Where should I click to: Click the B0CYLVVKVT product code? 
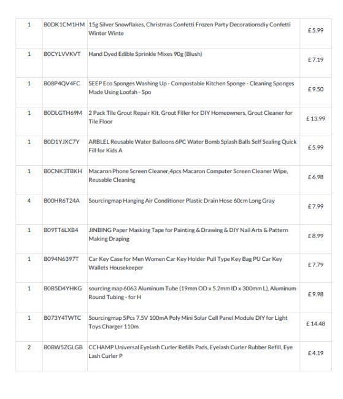[x=62, y=54]
